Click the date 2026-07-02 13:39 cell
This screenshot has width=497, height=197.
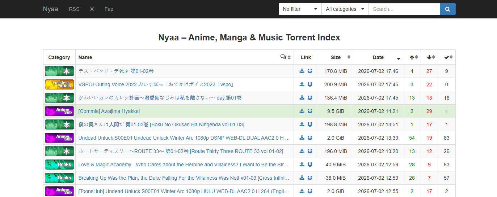pos(378,138)
